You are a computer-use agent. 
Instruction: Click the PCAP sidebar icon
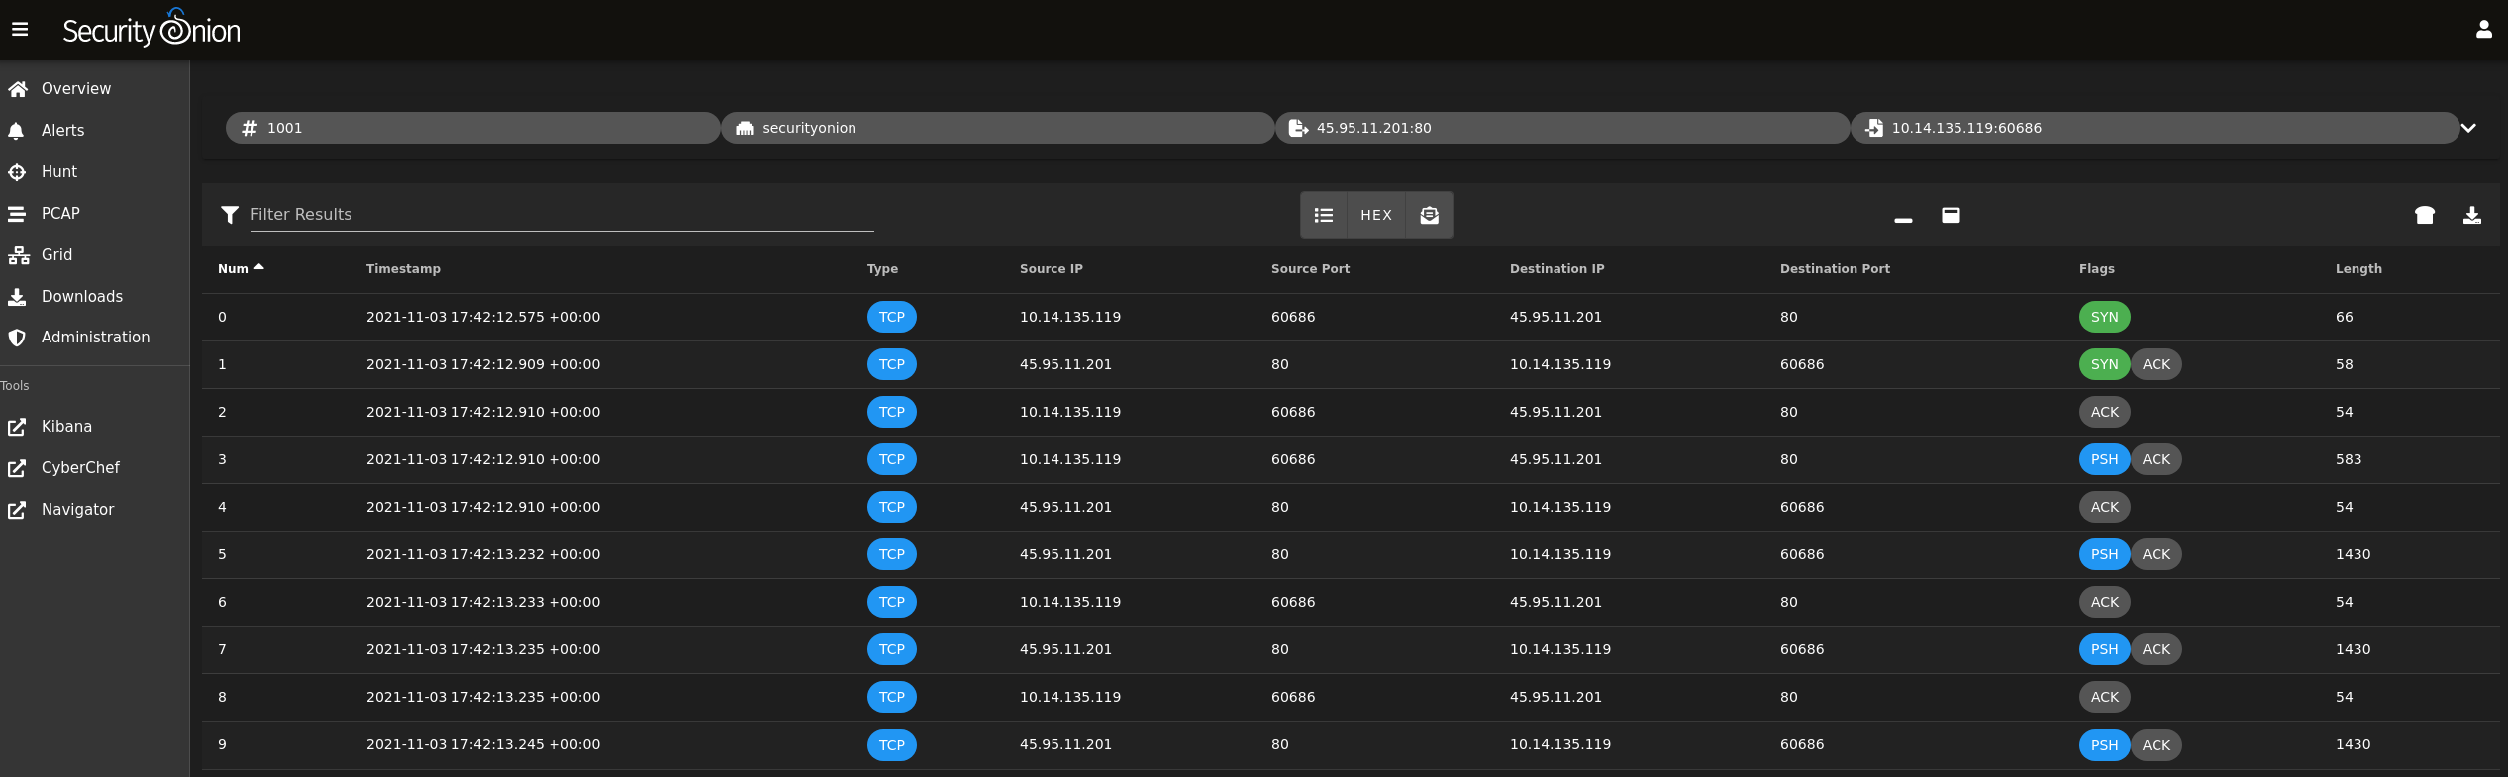pos(17,214)
